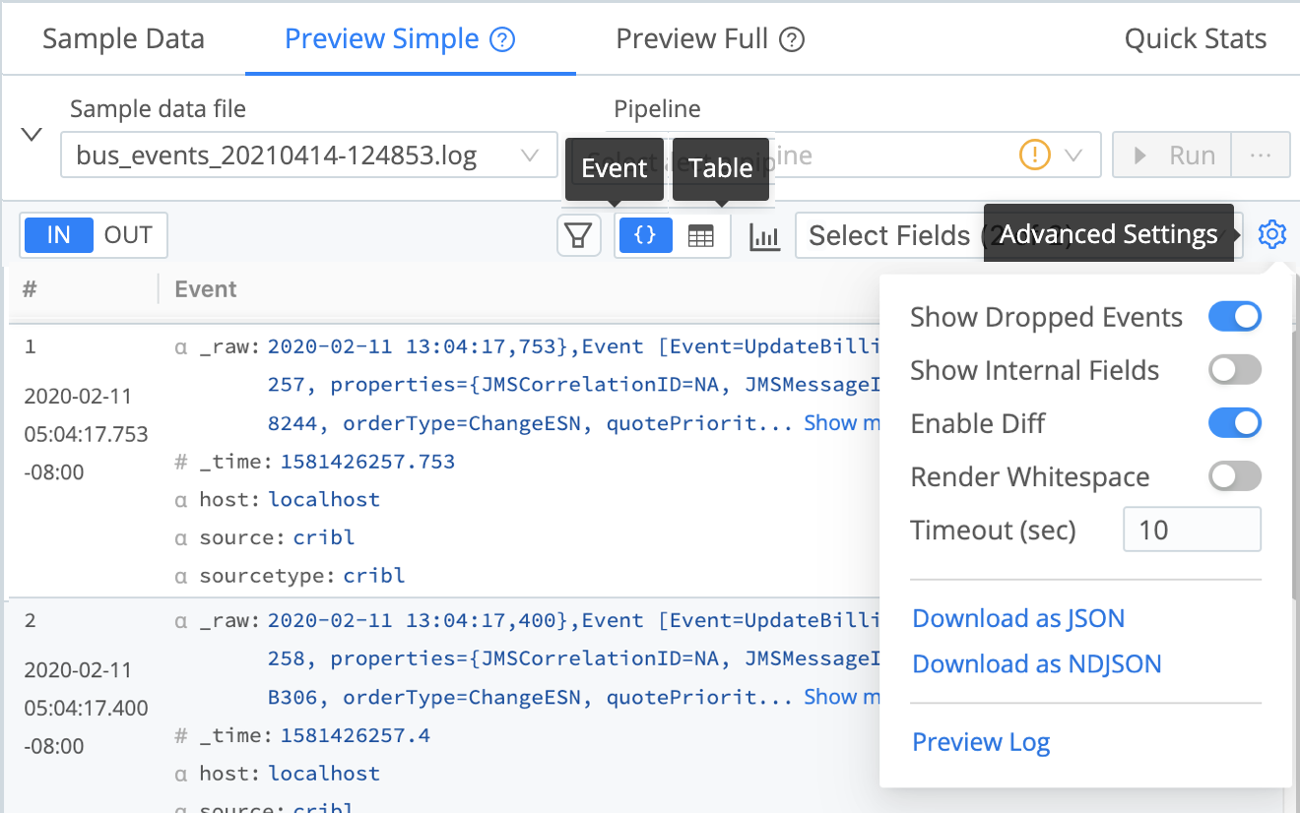Open the Sample data file dropdown
Image resolution: width=1300 pixels, height=813 pixels.
coord(308,156)
